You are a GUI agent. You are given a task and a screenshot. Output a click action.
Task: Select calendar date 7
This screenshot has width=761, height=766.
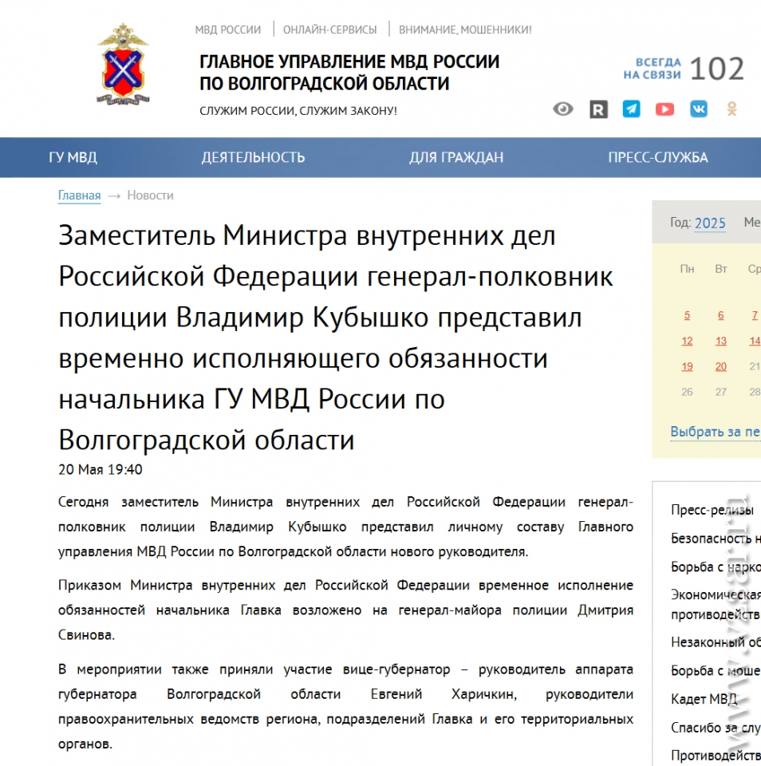tap(755, 315)
